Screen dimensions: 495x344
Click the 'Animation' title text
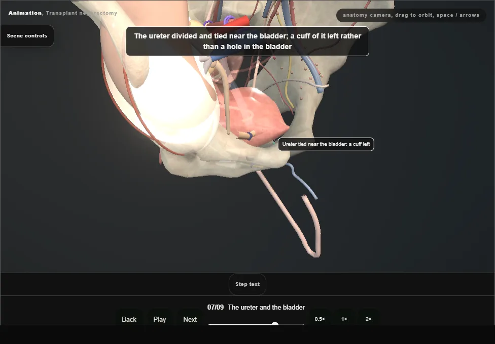[25, 13]
